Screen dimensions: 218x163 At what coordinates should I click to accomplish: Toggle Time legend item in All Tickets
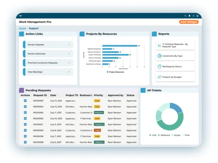click(186, 135)
